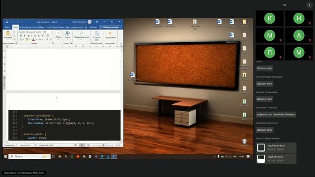The height and width of the screenshot is (177, 315).
Task: Open the 'код 5css.docx' chat attachment
Action: pyautogui.click(x=276, y=158)
